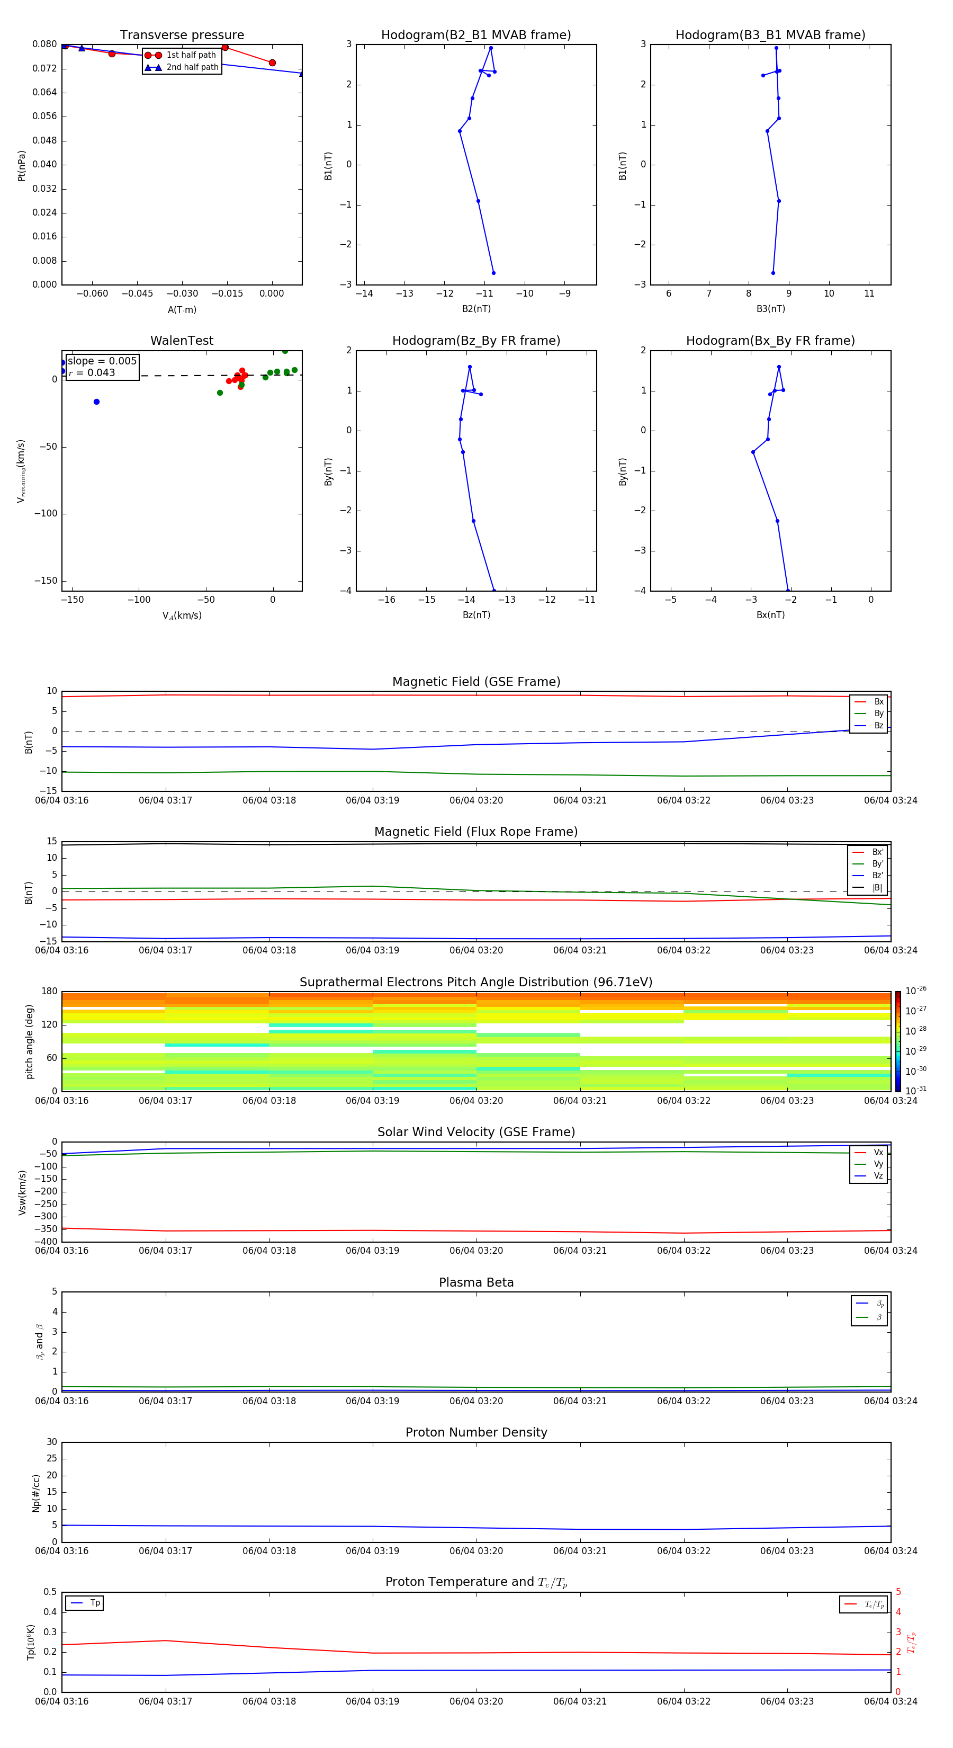Click the "WalenTest" plot title
Image resolution: width=953 pixels, height=1748 pixels.
pos(182,341)
